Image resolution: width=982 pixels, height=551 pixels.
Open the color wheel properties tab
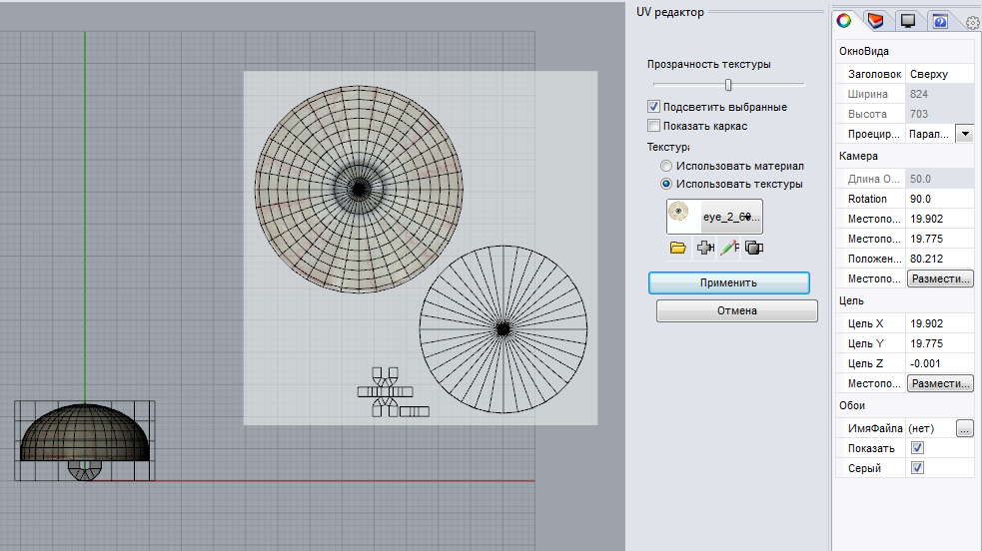[846, 20]
